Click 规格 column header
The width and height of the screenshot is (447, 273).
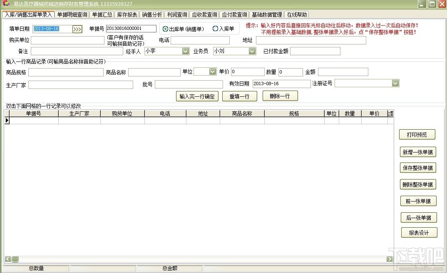pos(294,113)
